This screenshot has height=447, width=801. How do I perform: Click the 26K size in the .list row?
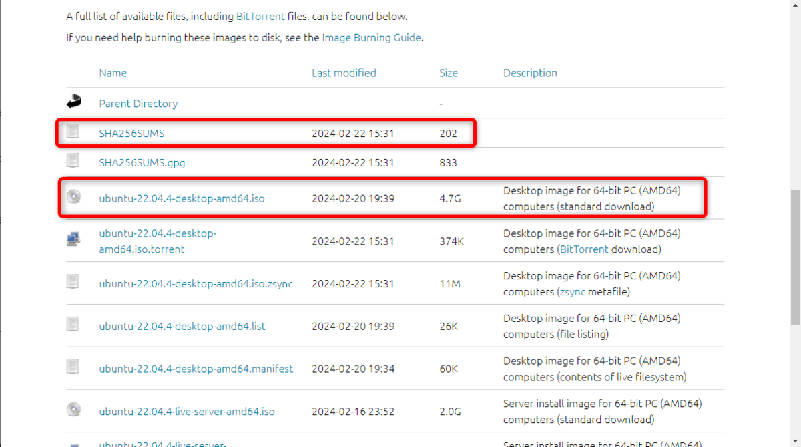click(x=449, y=327)
